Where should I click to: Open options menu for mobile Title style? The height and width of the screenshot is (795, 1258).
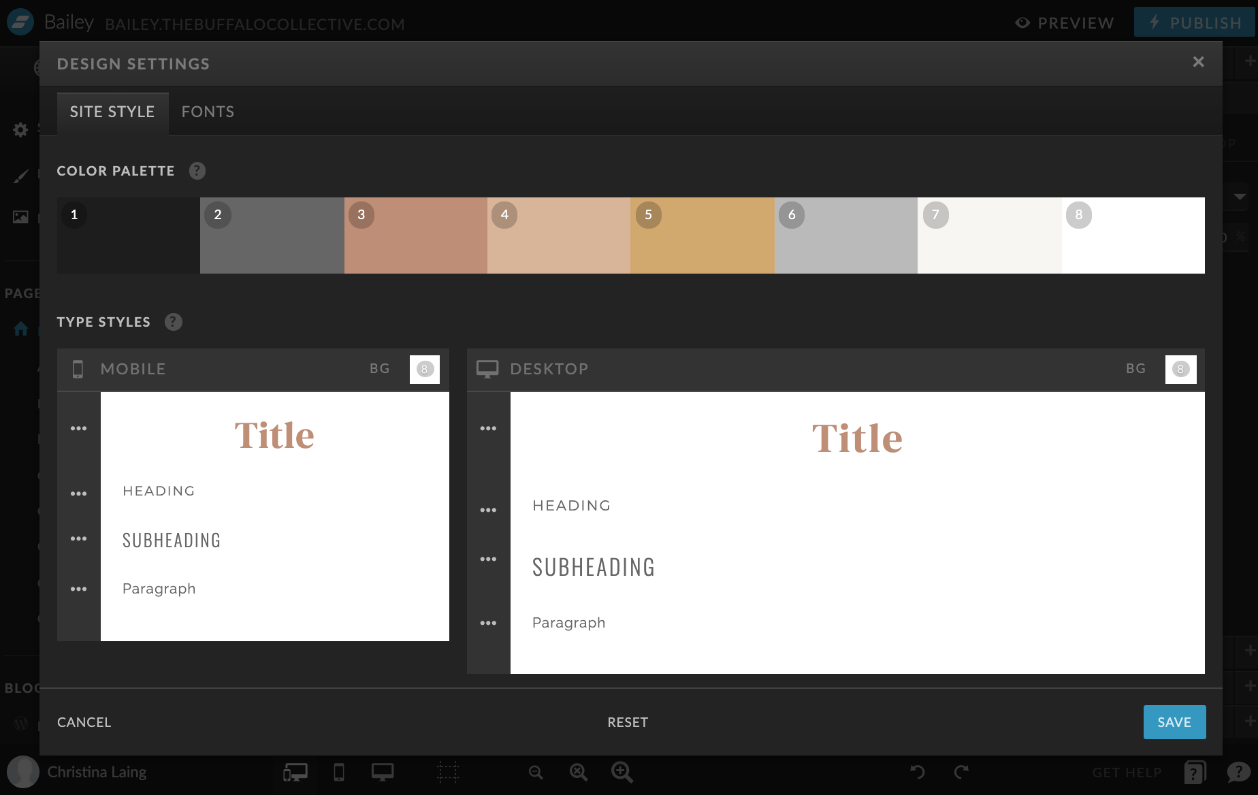point(78,428)
